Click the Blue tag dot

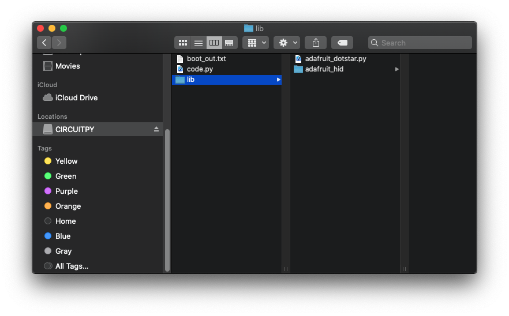(x=48, y=236)
